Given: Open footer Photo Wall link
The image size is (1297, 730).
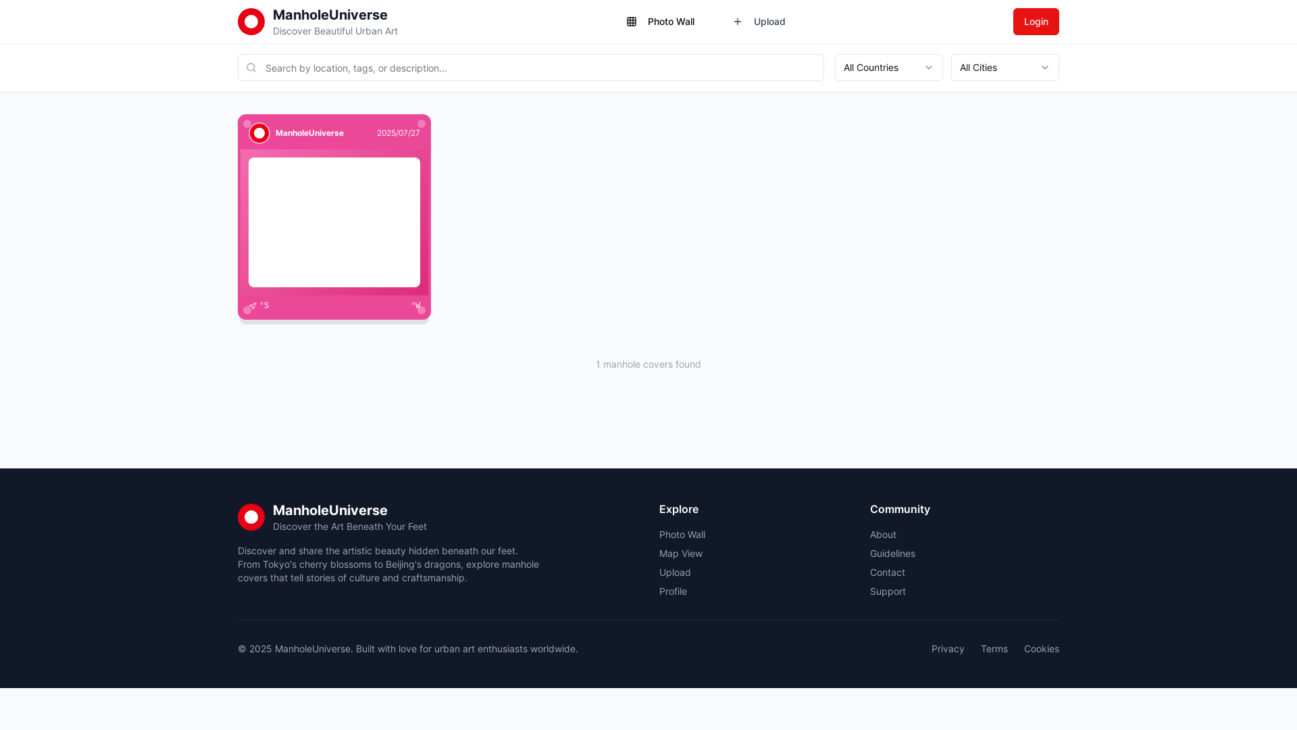Looking at the screenshot, I should [682, 535].
